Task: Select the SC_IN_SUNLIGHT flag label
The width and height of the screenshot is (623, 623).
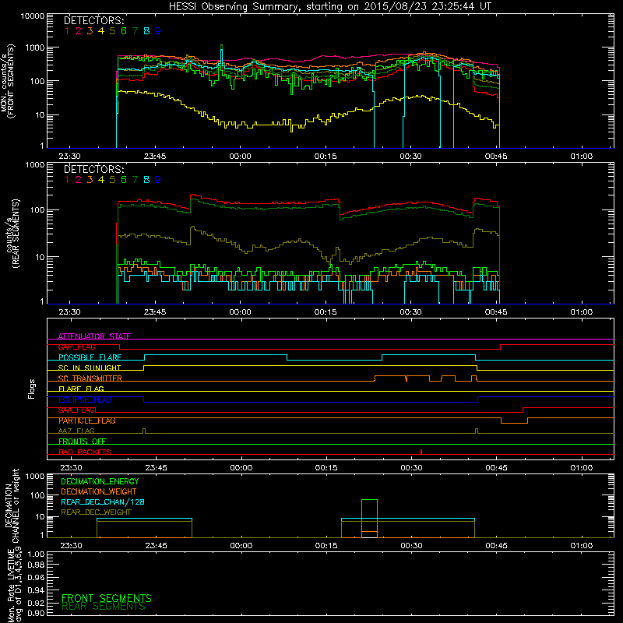Action: pos(90,368)
